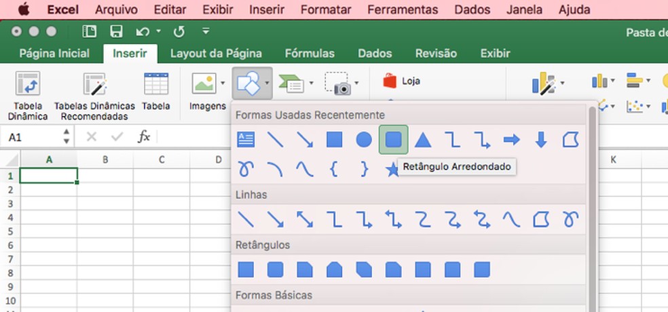Collapse the shapes gallery dropdown arrow

tap(267, 83)
